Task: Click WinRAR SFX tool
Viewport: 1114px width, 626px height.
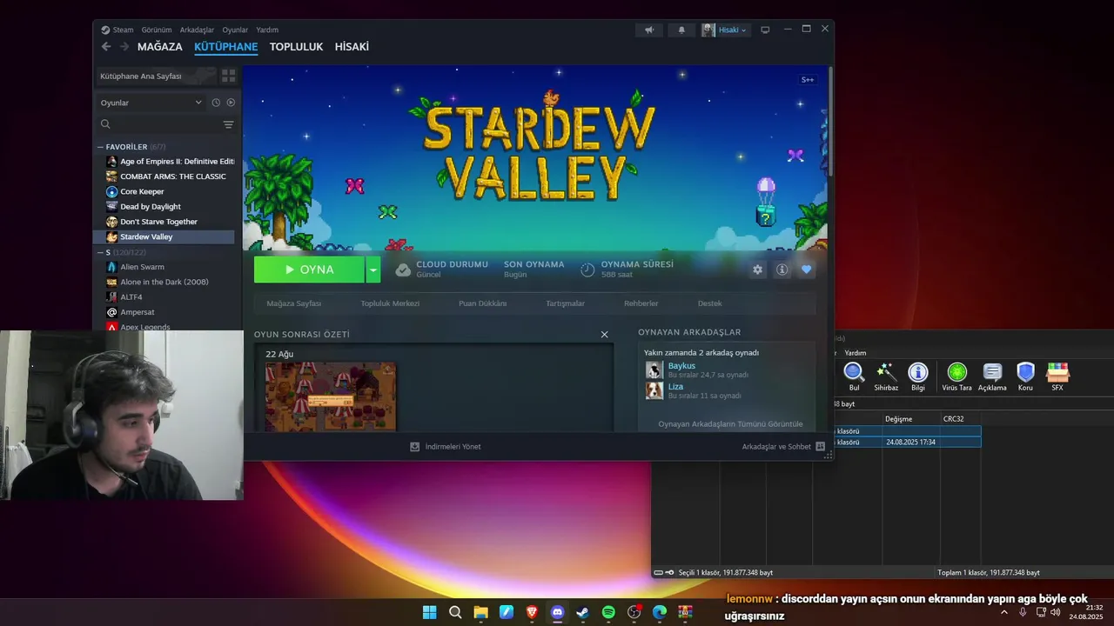Action: point(1057,377)
